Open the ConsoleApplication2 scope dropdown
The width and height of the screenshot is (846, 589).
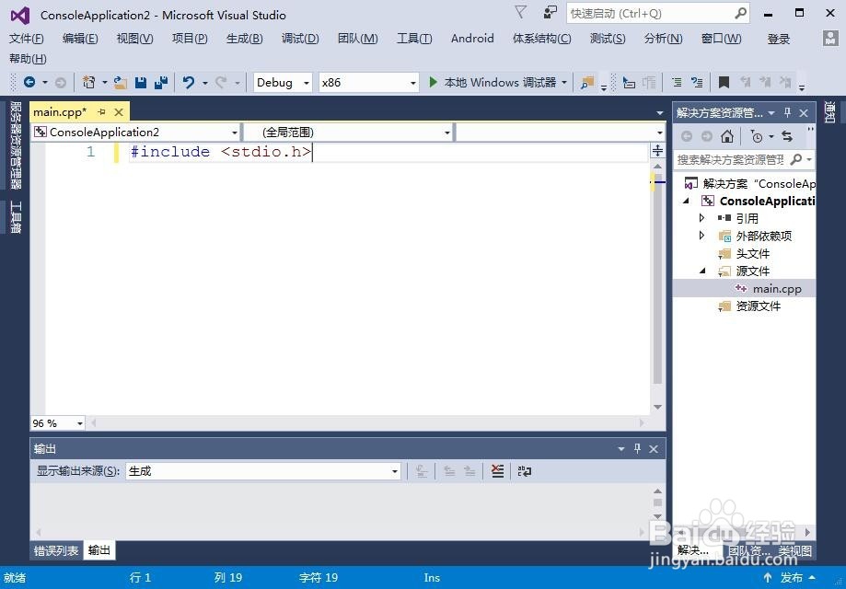click(x=234, y=133)
